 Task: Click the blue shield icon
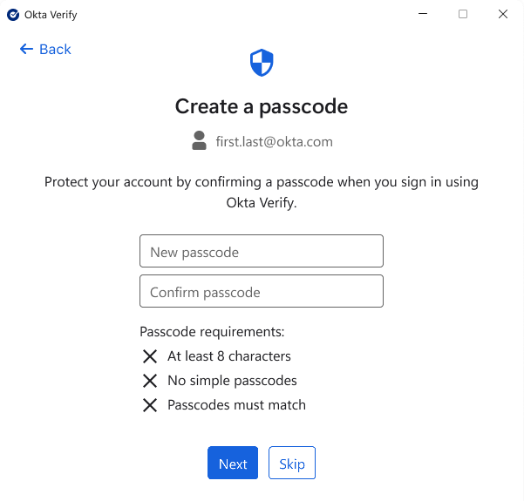(262, 63)
